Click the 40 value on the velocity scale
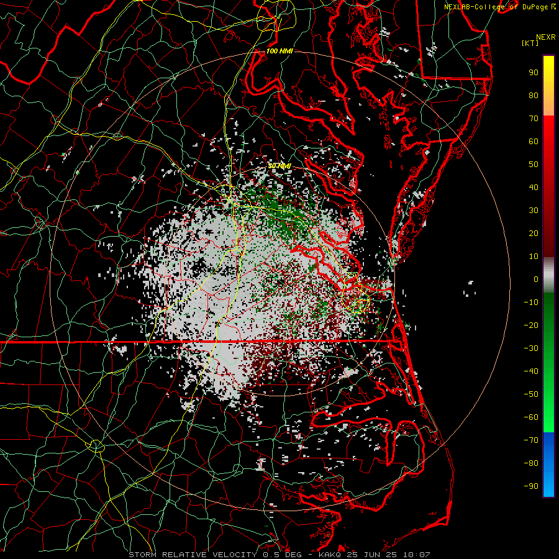 pyautogui.click(x=534, y=188)
